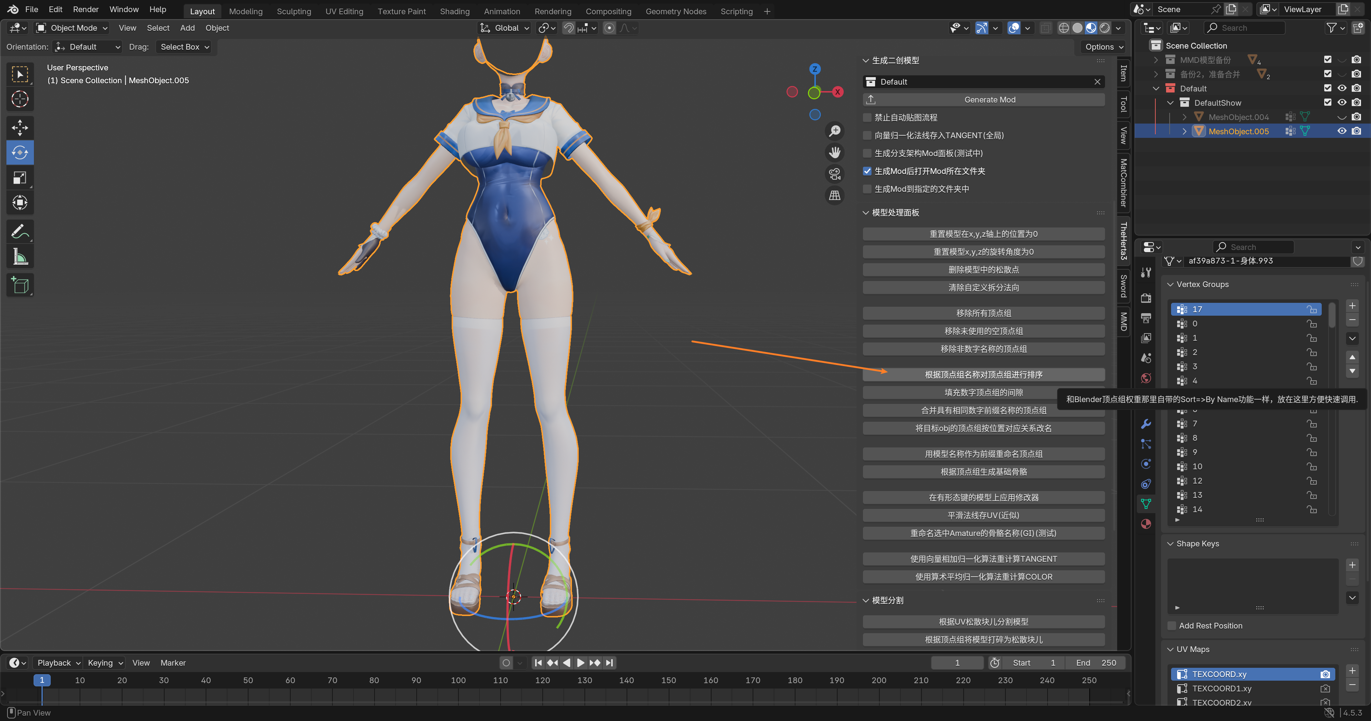The height and width of the screenshot is (721, 1371).
Task: Click the viewport zoom magnifier icon
Action: pos(834,131)
